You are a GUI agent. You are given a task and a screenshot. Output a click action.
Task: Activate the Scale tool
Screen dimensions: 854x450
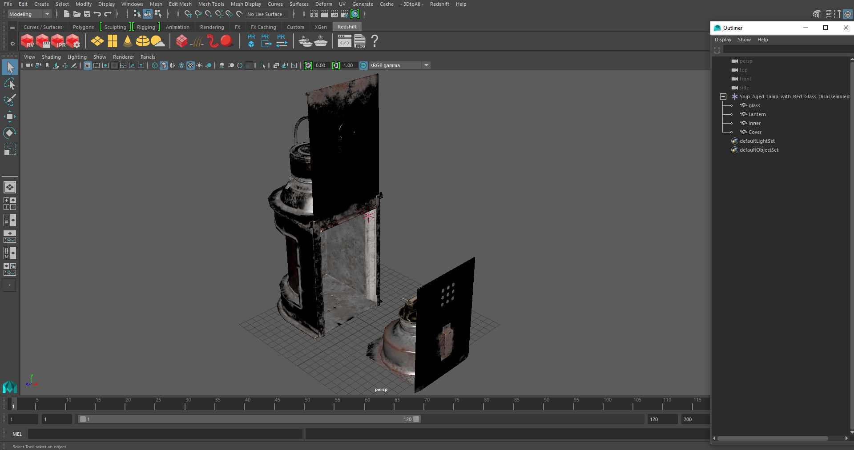point(9,149)
